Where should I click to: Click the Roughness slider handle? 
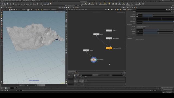coord(158,33)
